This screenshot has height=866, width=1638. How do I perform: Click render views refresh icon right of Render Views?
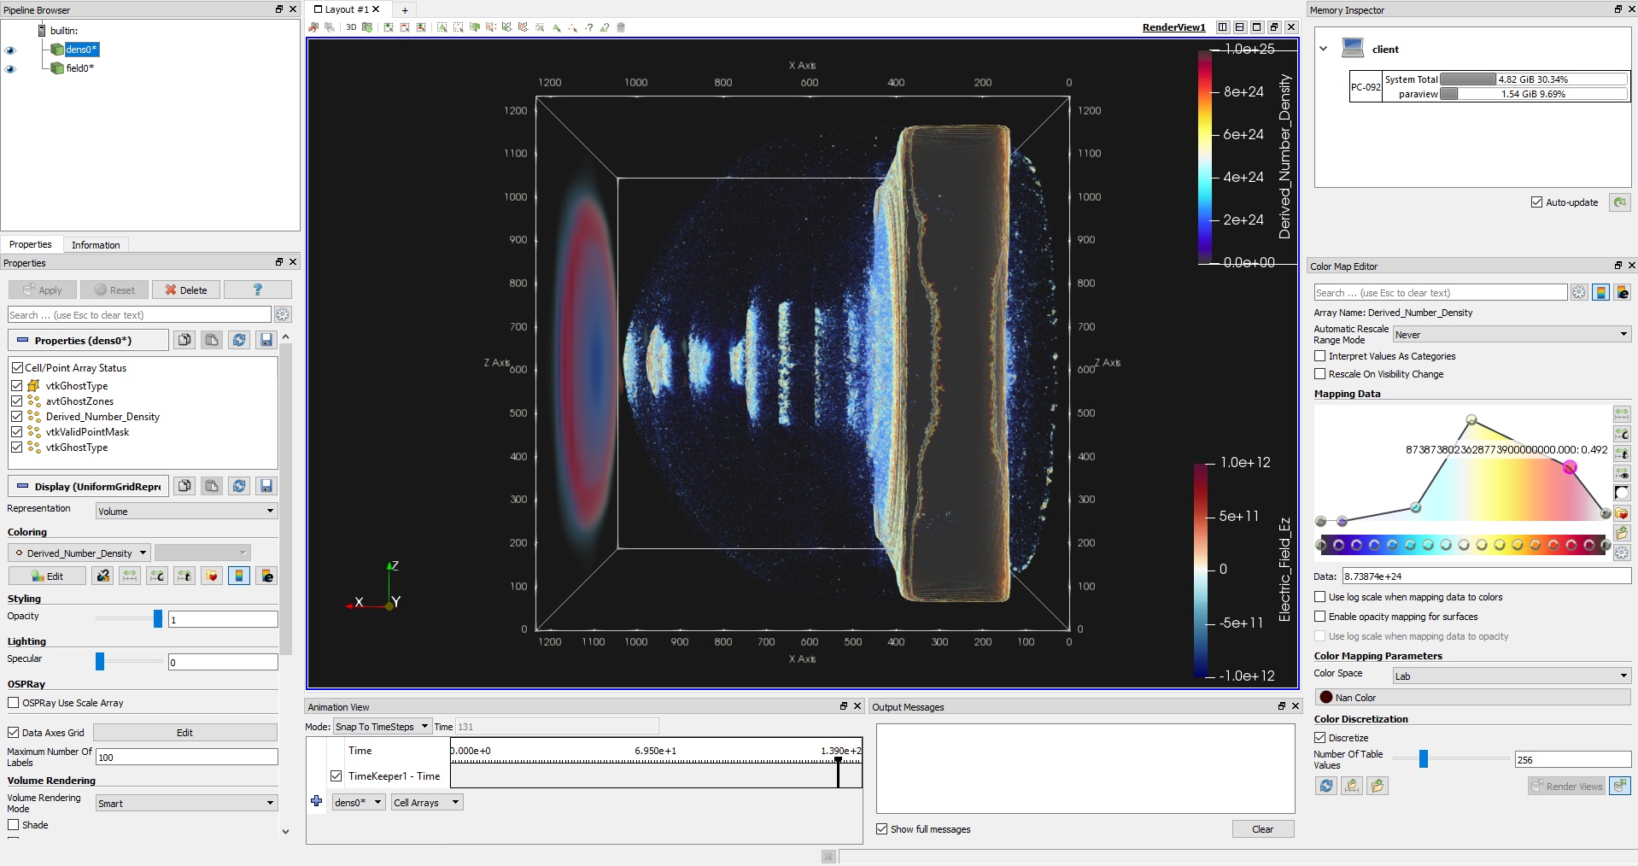tap(1620, 786)
